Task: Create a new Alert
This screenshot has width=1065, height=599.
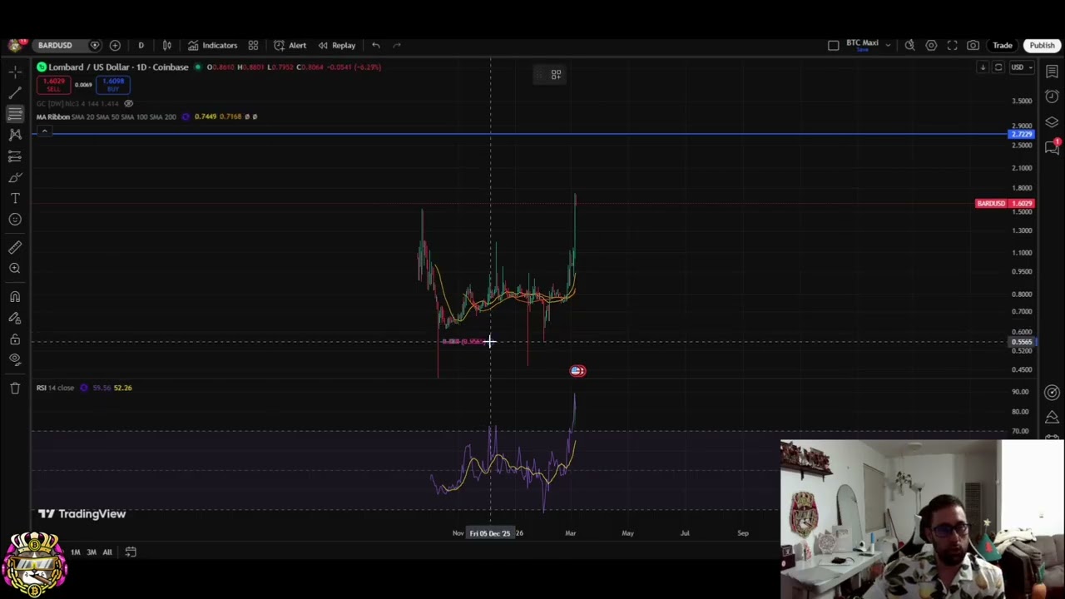Action: click(x=290, y=46)
